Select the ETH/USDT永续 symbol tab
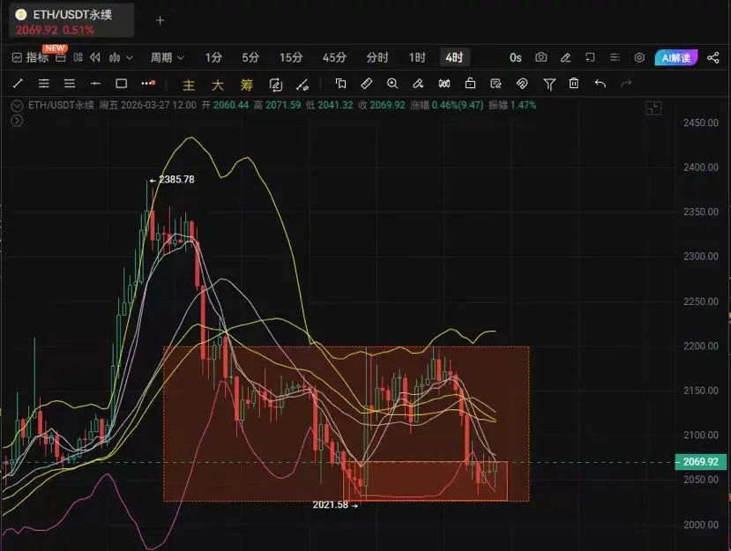The image size is (731, 551). point(71,21)
